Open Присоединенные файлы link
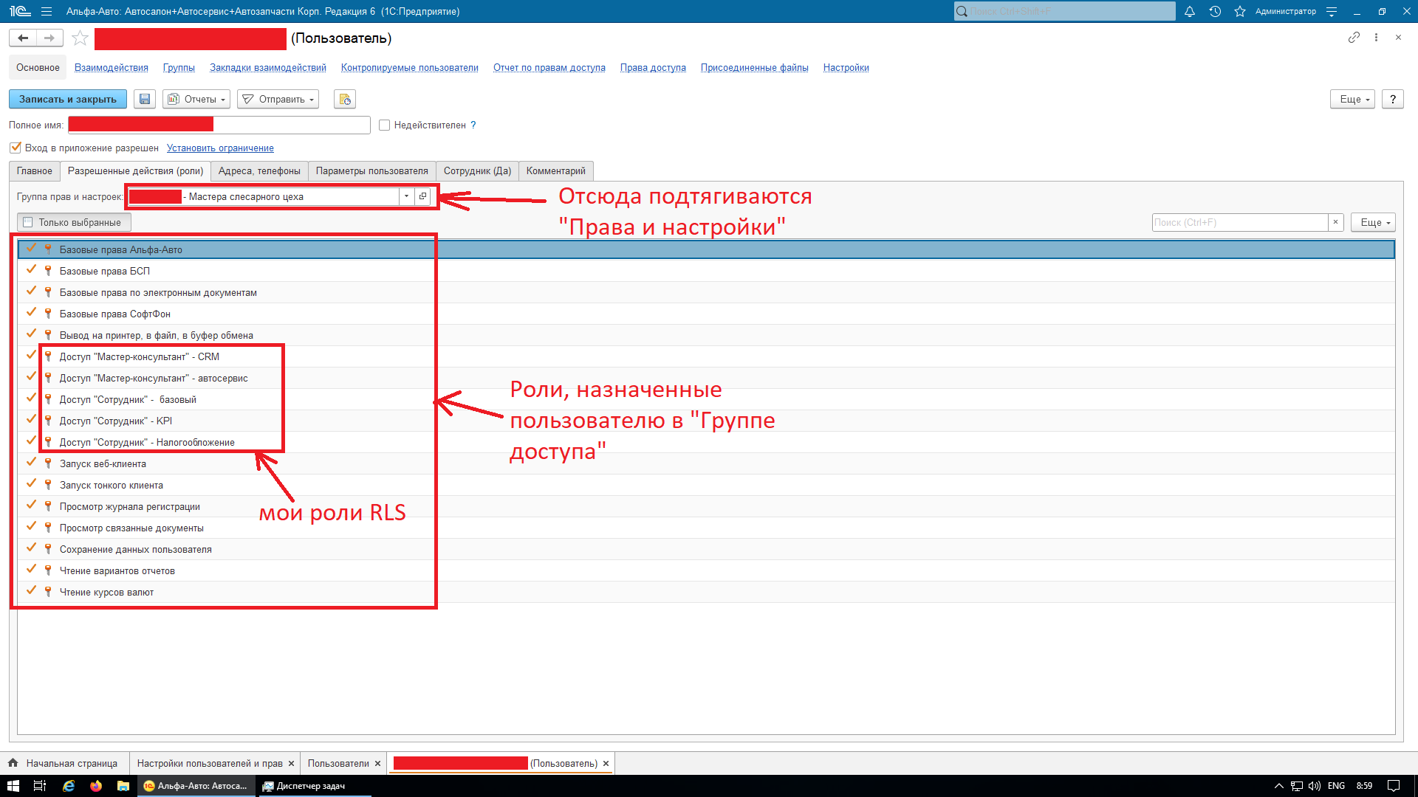 [755, 68]
